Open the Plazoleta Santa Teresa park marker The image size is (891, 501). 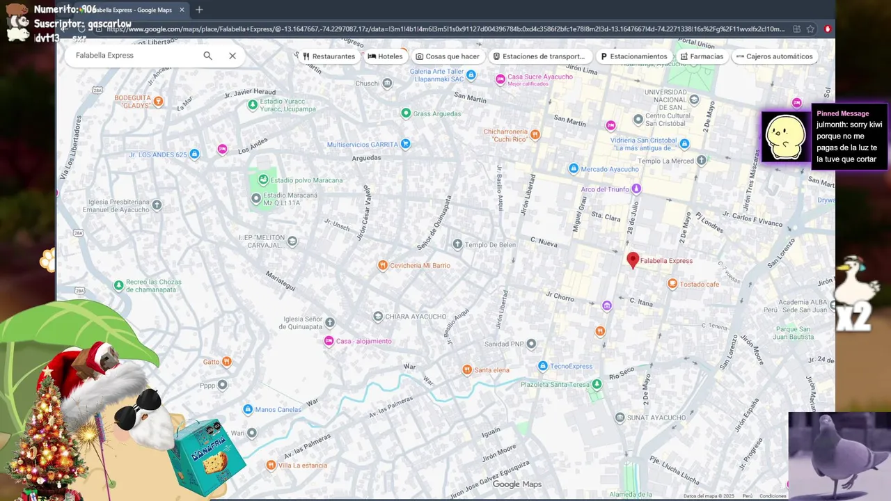coord(597,384)
